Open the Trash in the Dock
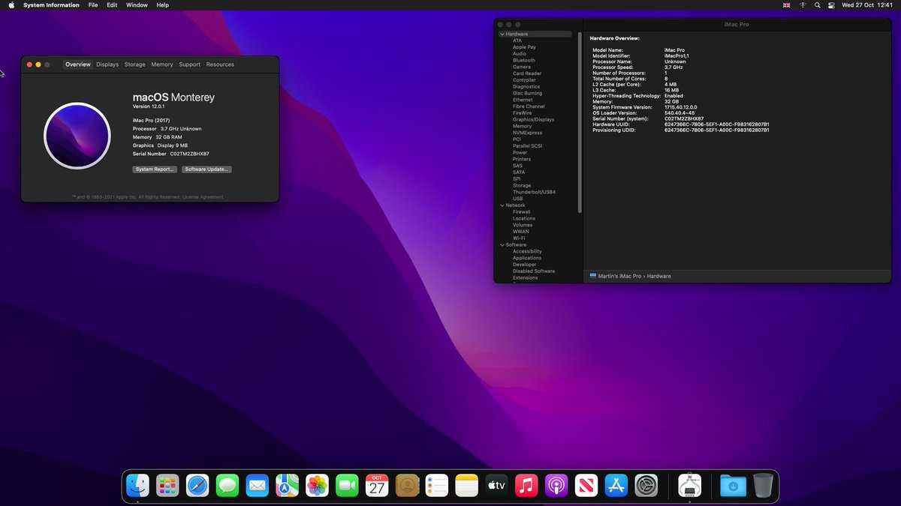This screenshot has width=901, height=506. click(763, 486)
